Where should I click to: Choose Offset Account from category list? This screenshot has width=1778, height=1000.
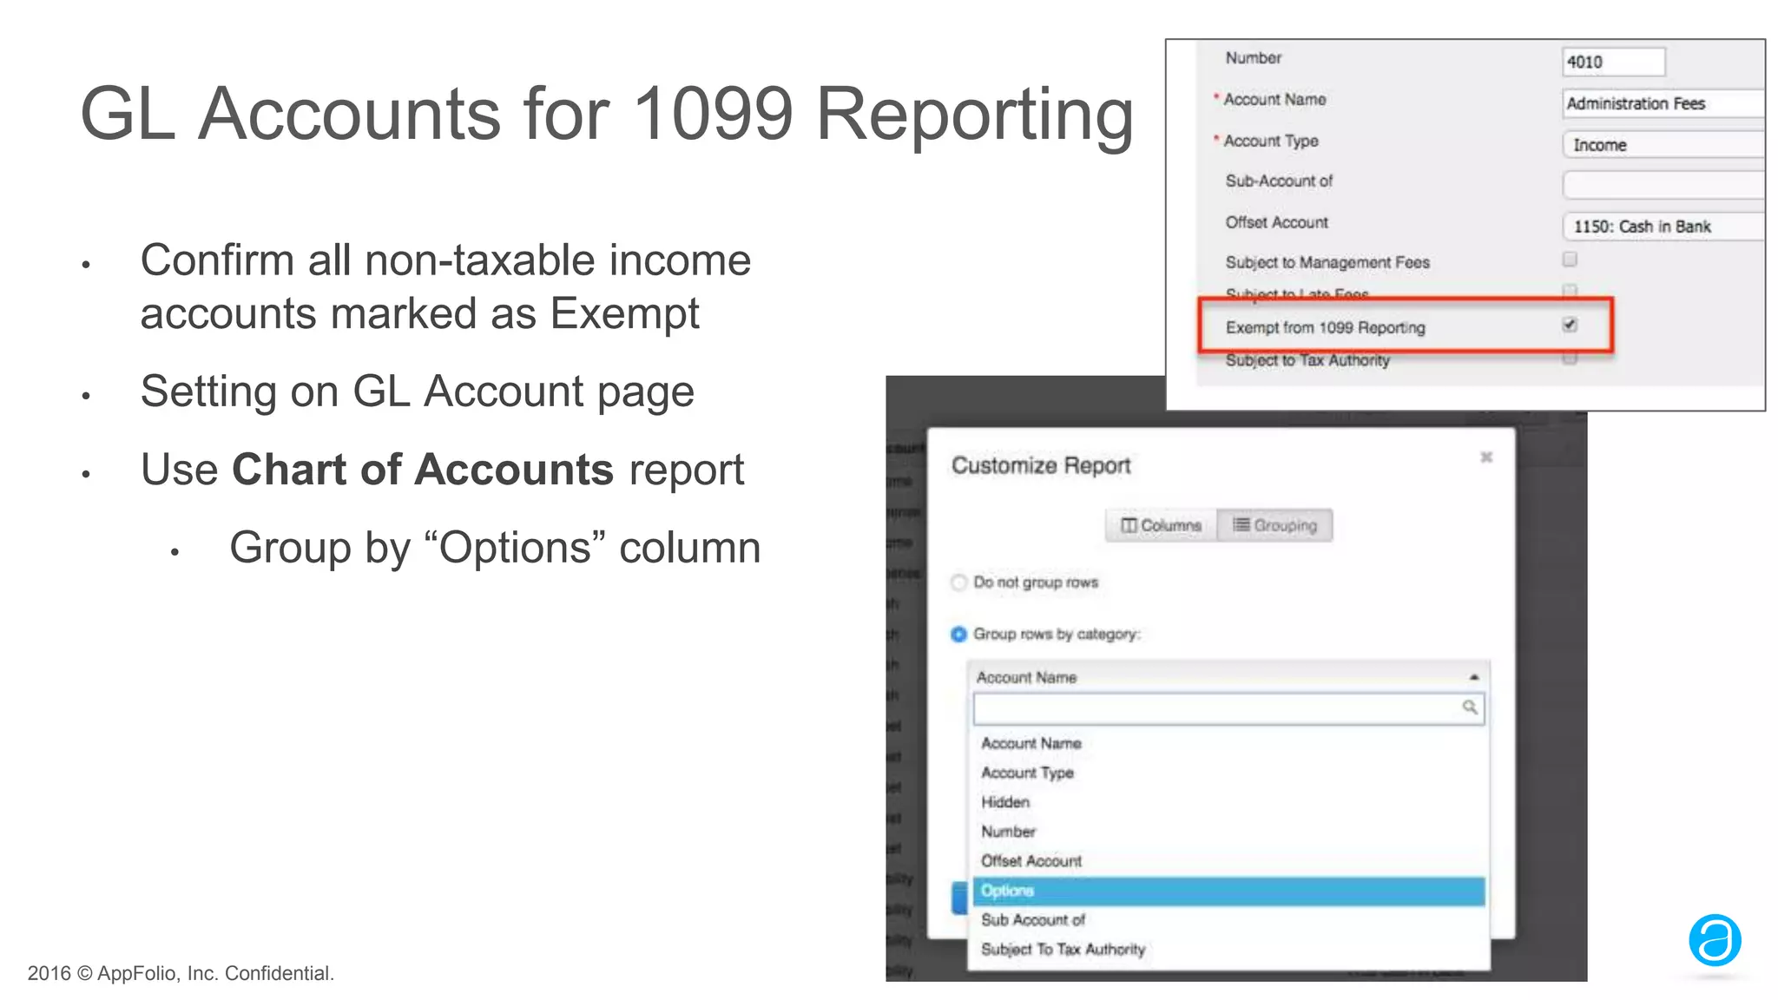point(1228,861)
